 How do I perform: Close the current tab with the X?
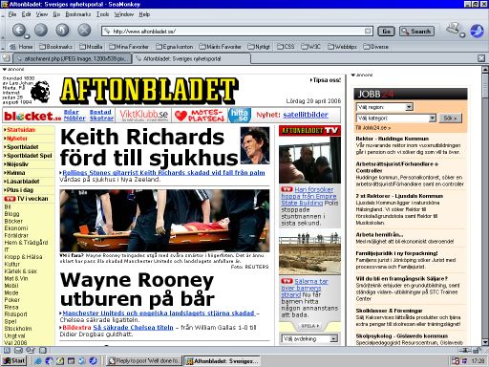click(x=481, y=58)
